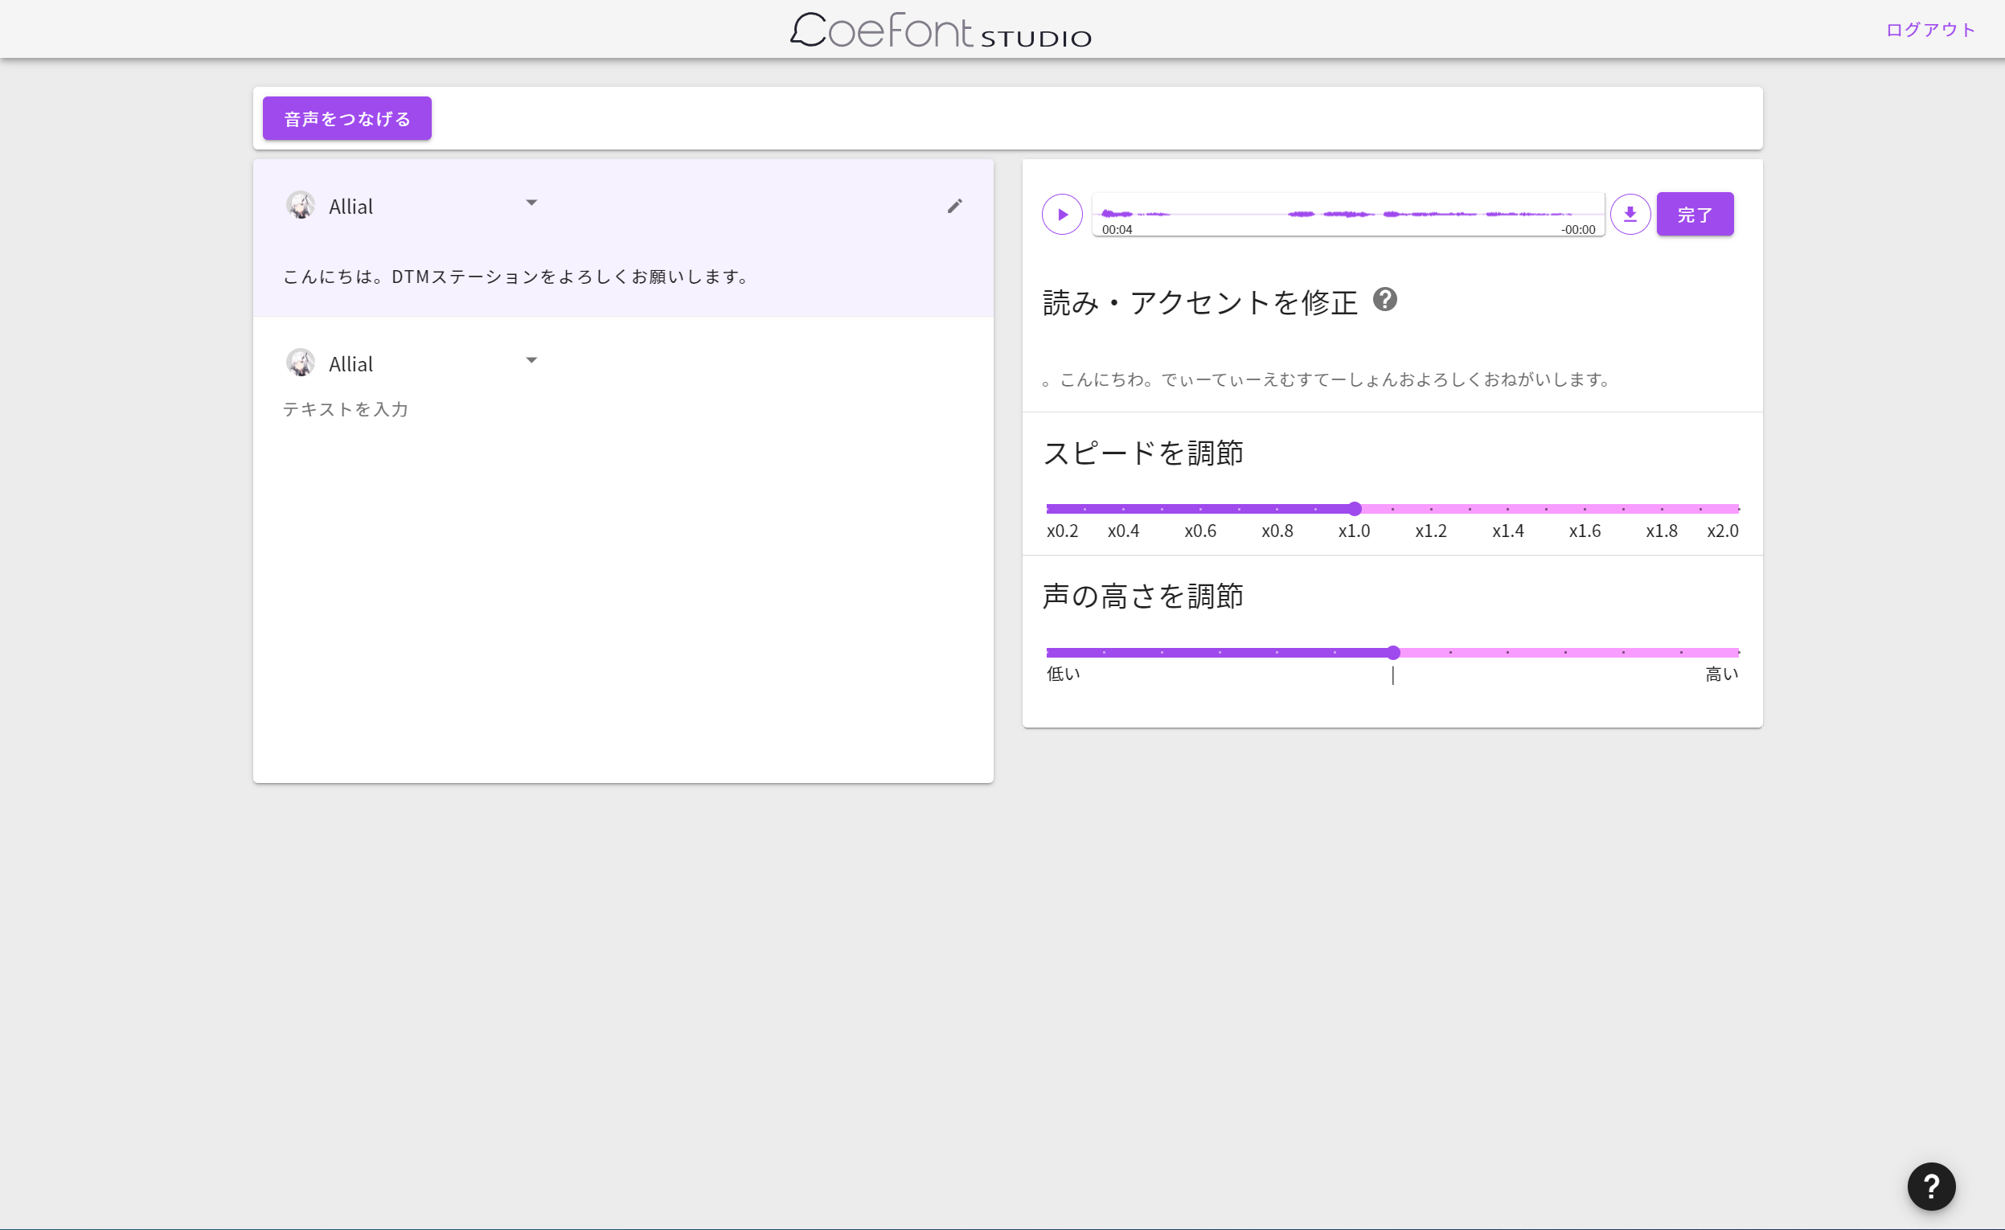
Task: Click the x0.2 speed label
Action: 1062,531
